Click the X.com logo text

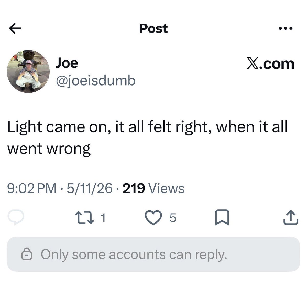[x=270, y=63]
